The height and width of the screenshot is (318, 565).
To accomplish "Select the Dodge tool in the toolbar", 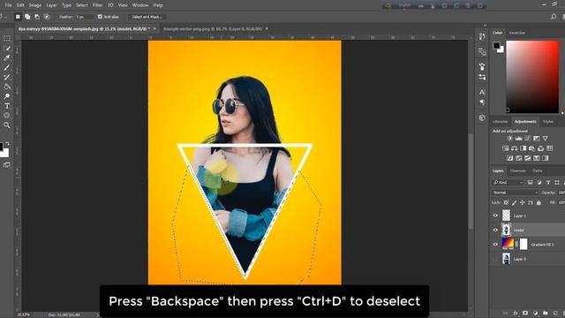I will tap(6, 96).
